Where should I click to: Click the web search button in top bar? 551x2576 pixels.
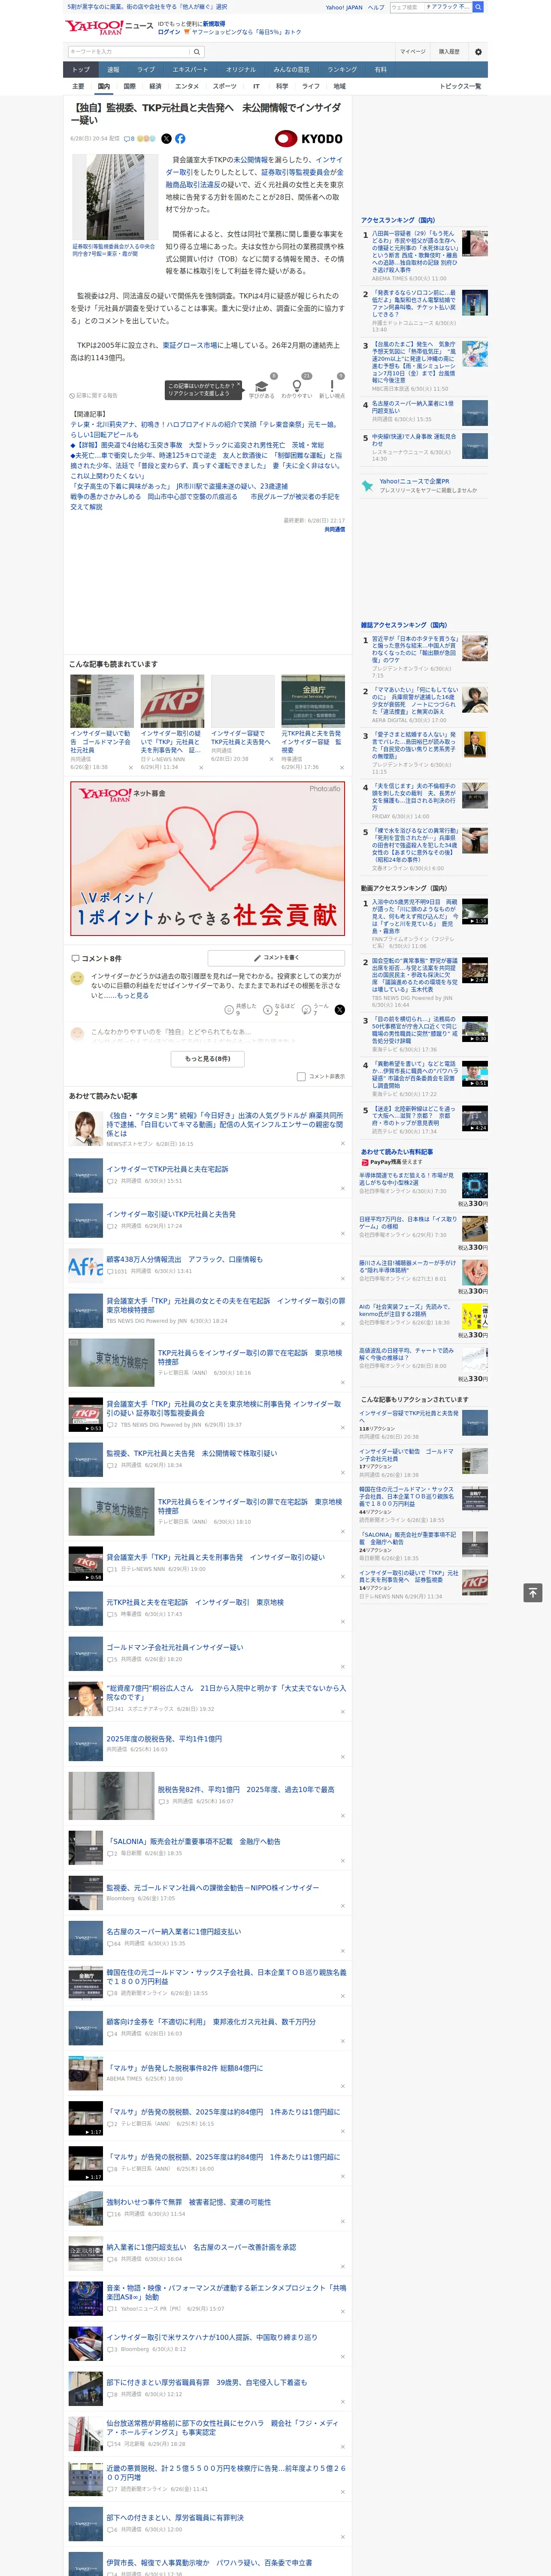coord(478,7)
